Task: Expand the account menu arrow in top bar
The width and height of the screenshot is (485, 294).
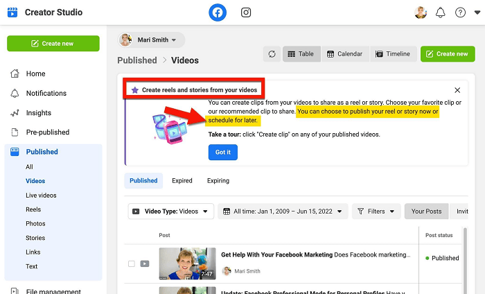Action: [477, 12]
